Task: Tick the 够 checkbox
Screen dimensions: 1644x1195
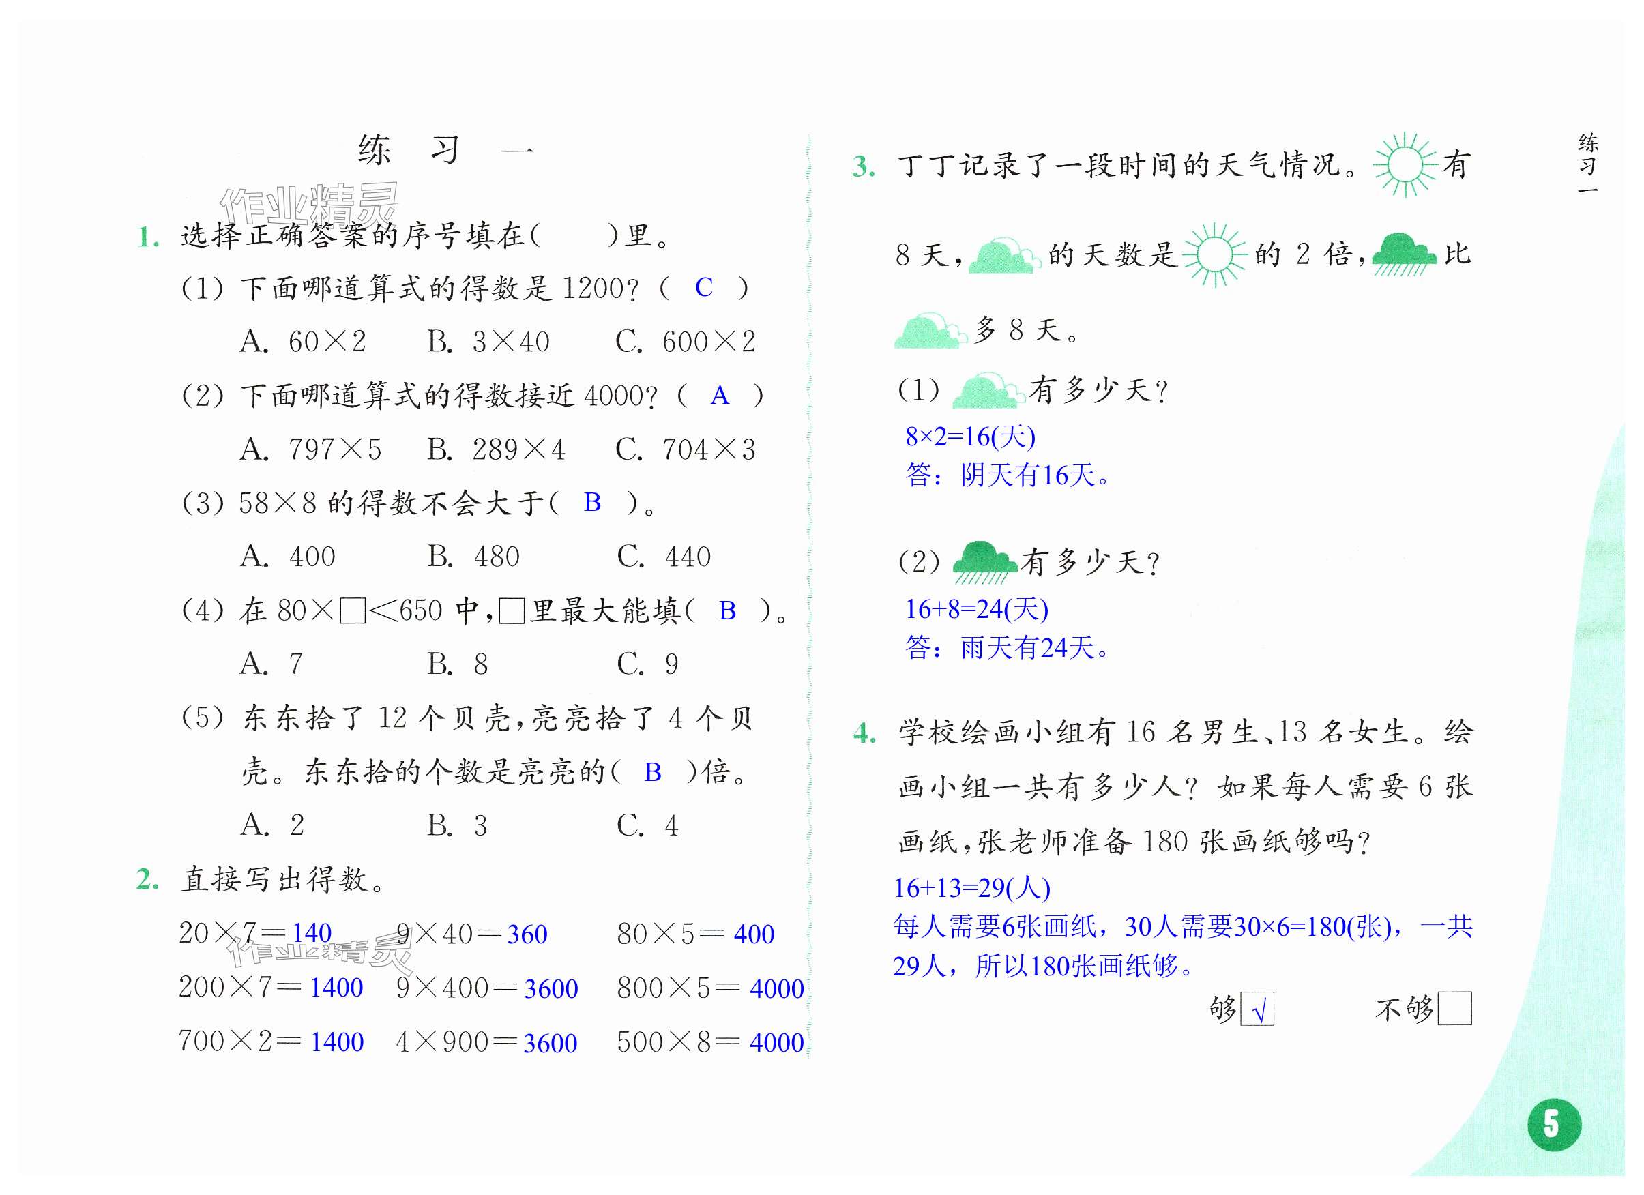Action: (x=1258, y=1010)
